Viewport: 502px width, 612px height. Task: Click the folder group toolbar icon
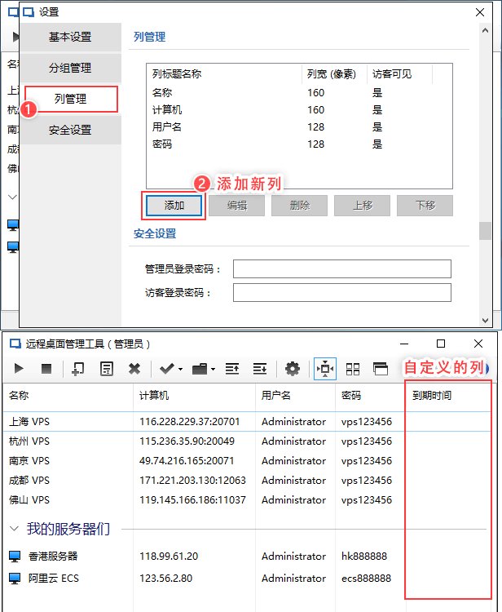tap(200, 369)
